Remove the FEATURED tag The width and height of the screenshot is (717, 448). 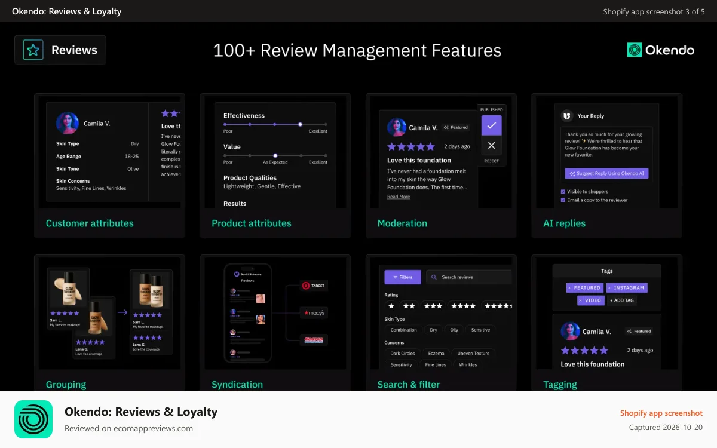click(569, 288)
